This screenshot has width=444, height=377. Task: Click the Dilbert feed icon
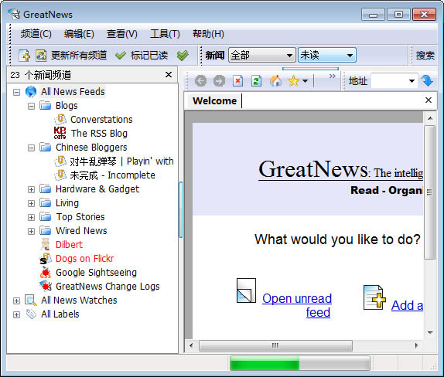pyautogui.click(x=46, y=244)
